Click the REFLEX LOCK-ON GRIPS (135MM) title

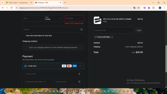click(117, 19)
